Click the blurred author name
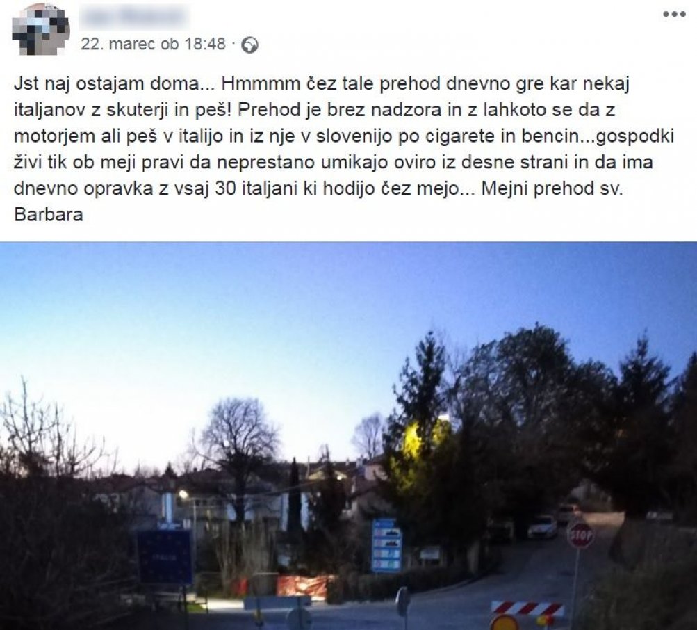 tap(135, 17)
